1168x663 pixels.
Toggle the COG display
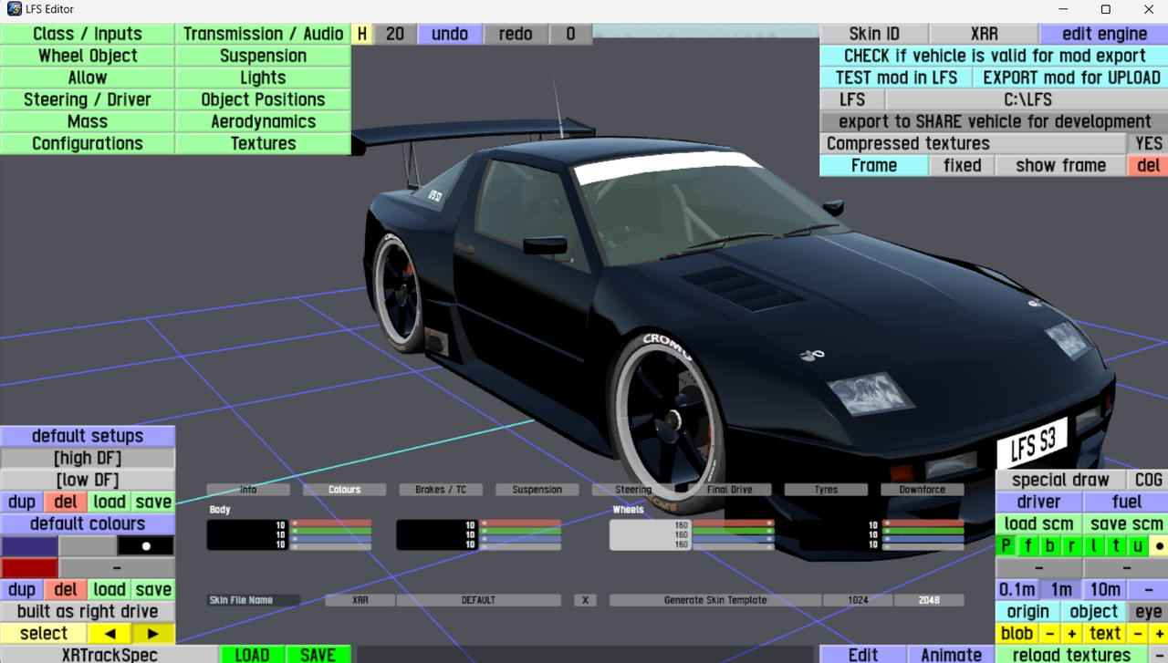1148,480
